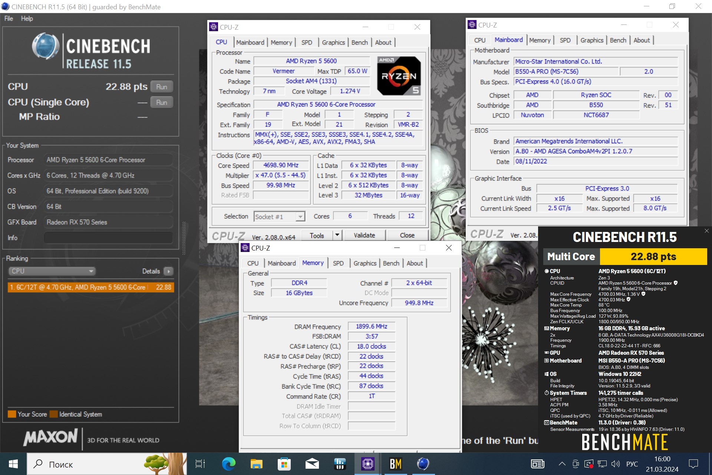Click the CPU section icon in the BenchMate panel
The width and height of the screenshot is (712, 475).
[547, 271]
